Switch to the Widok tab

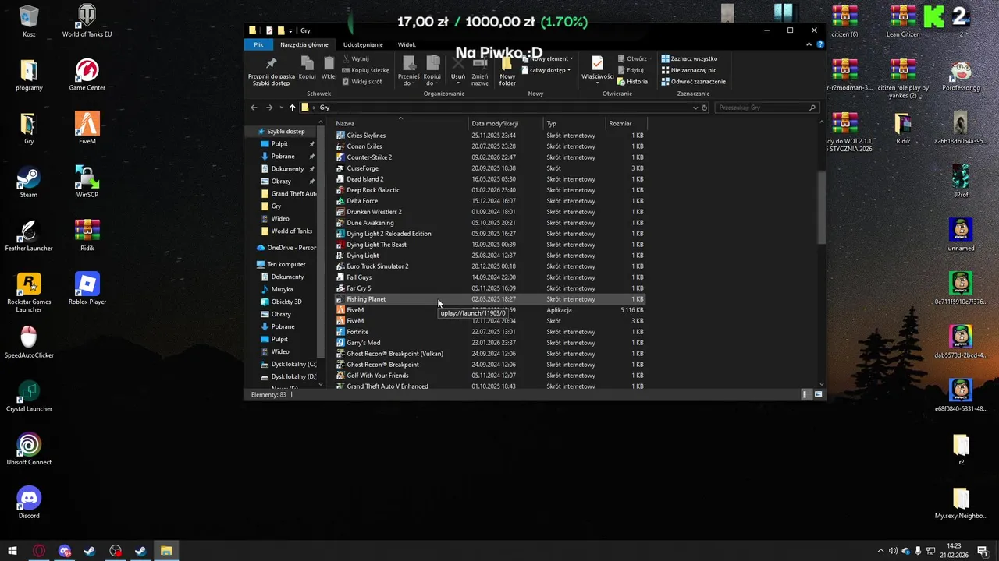tap(407, 44)
